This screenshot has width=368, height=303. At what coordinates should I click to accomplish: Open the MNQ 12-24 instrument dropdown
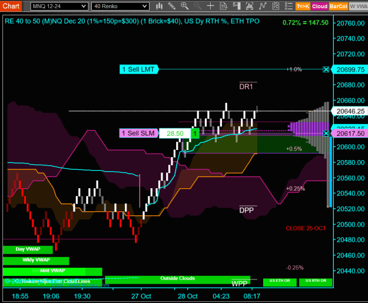point(59,6)
